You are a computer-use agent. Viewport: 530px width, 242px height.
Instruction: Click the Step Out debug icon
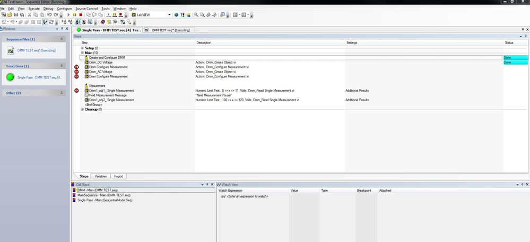[x=100, y=15]
